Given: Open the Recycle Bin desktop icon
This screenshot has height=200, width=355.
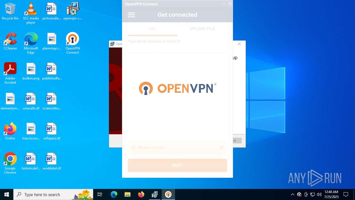Looking at the screenshot, I should pos(10,11).
